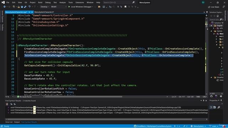Switch to the Output tab
The width and height of the screenshot is (228, 128).
click(17, 122)
